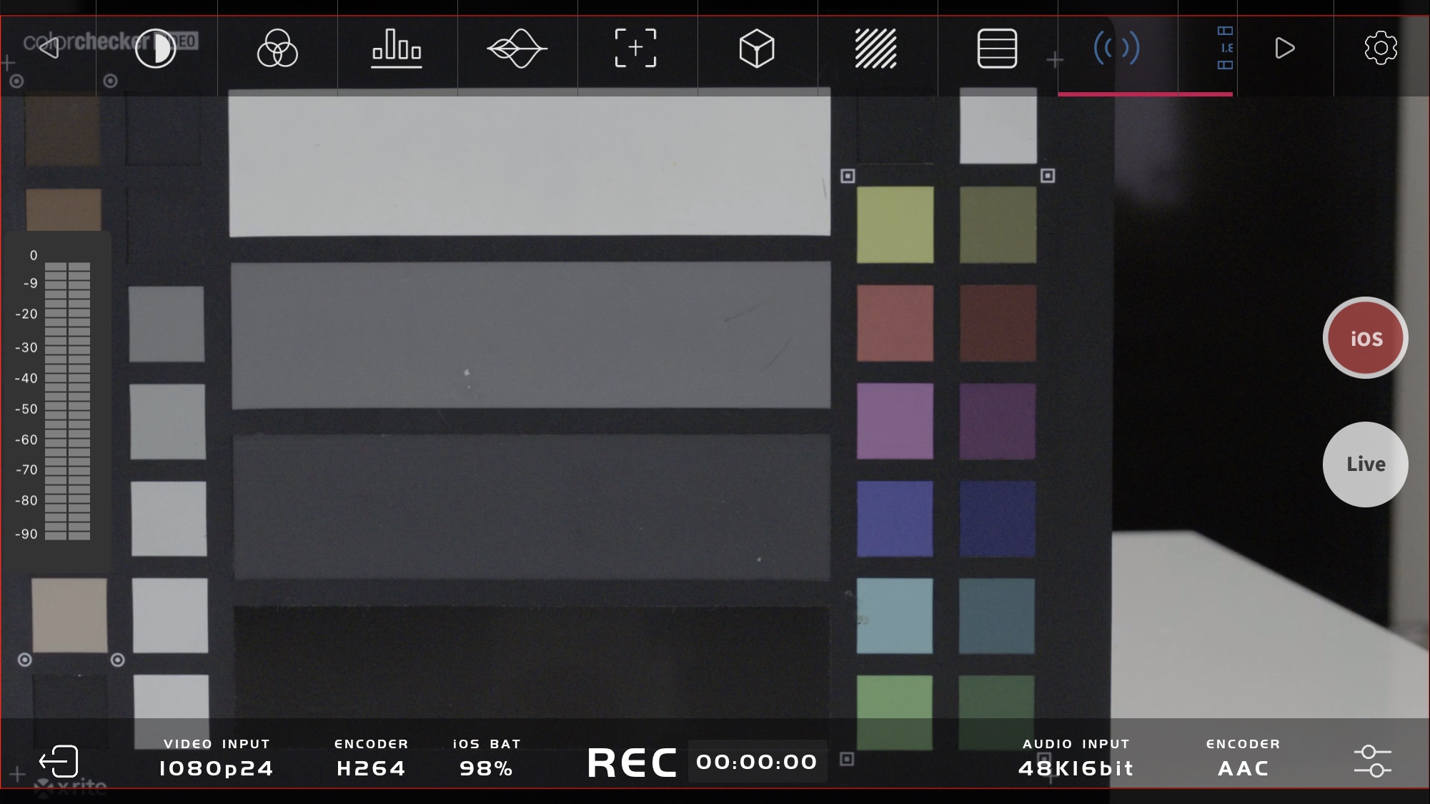The width and height of the screenshot is (1430, 804).
Task: Select the stacked layout icon tab
Action: point(1225,49)
